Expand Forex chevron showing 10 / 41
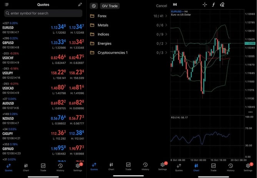Viewport: 257px width, 178px height. click(x=166, y=16)
